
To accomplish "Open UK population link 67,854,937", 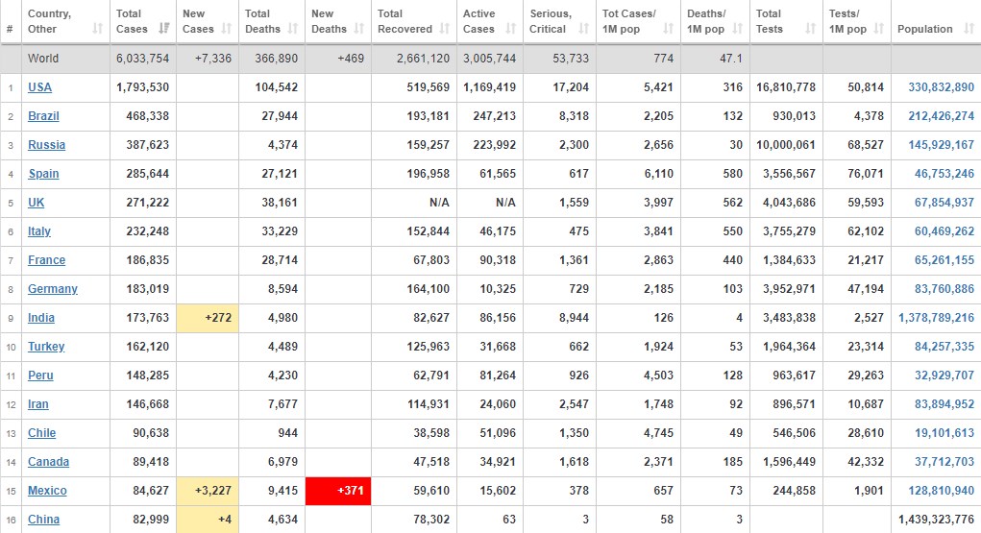I will pos(944,203).
